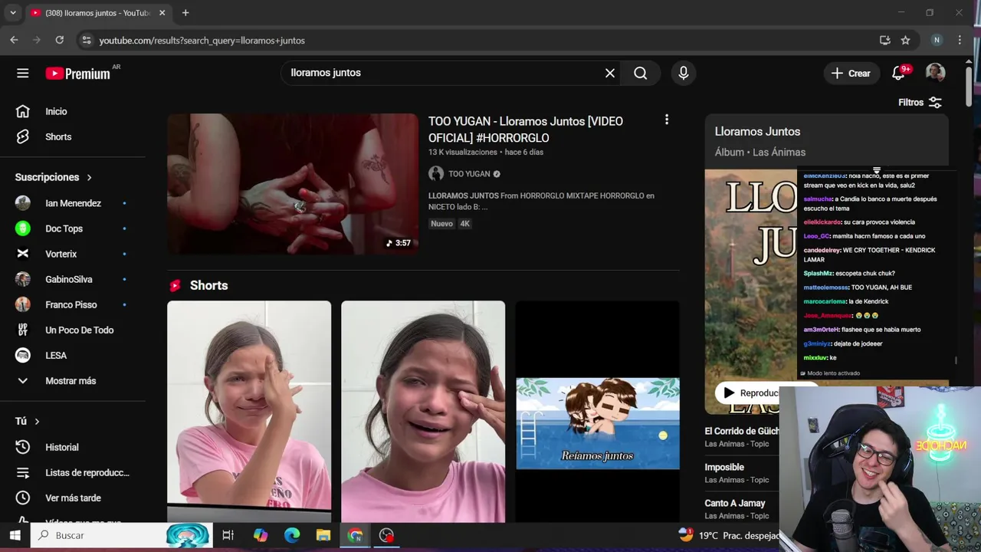Screen dimensions: 981x552
Task: Go back in the browser
Action: [x=14, y=40]
